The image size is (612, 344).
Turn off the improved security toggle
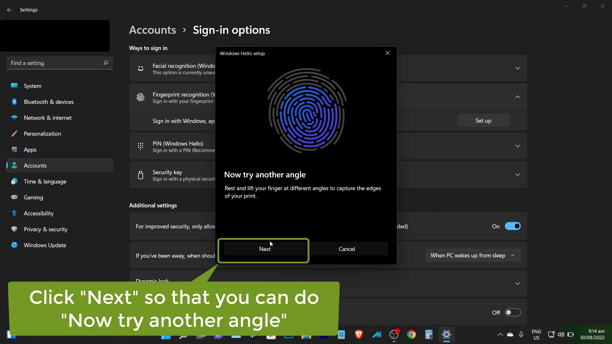tap(513, 226)
